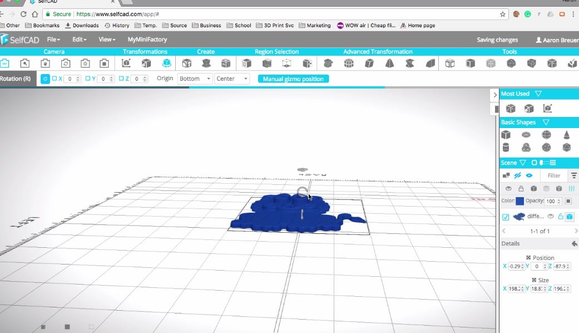Open the School bookmark folder
The width and height of the screenshot is (579, 333).
click(239, 26)
